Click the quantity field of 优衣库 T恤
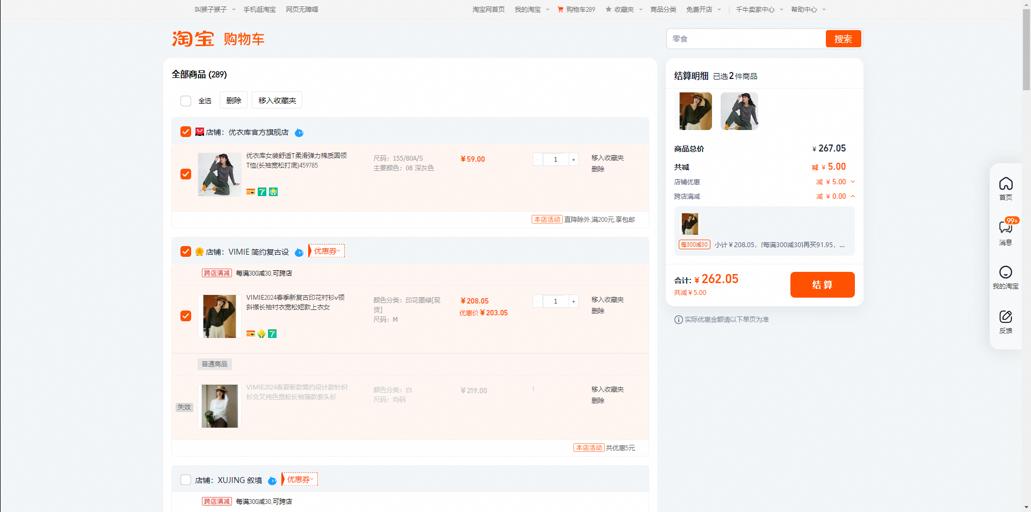Viewport: 1031px width, 512px height. (x=556, y=160)
